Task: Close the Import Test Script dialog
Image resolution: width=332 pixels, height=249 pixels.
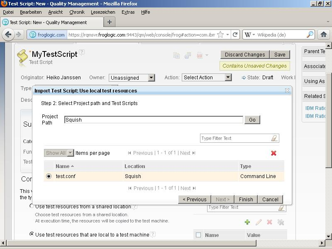Action: (287, 90)
